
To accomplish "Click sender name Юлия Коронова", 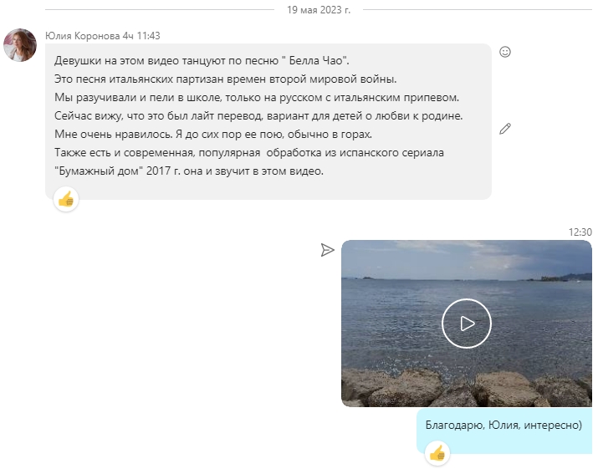I will tap(82, 36).
